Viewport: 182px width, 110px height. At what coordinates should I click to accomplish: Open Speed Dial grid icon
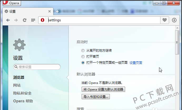pyautogui.click(x=33, y=20)
